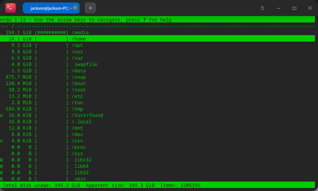Open the terminal hamburger menu
318x191 pixels.
click(263, 8)
